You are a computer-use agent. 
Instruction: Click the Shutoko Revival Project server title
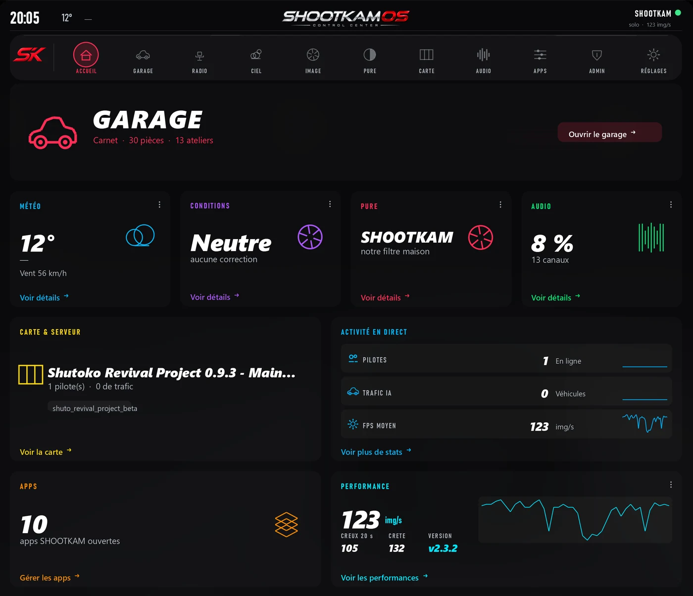click(172, 373)
